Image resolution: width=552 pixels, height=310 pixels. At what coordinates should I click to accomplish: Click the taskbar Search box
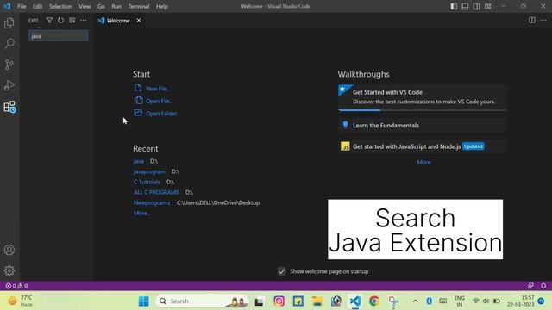click(202, 301)
